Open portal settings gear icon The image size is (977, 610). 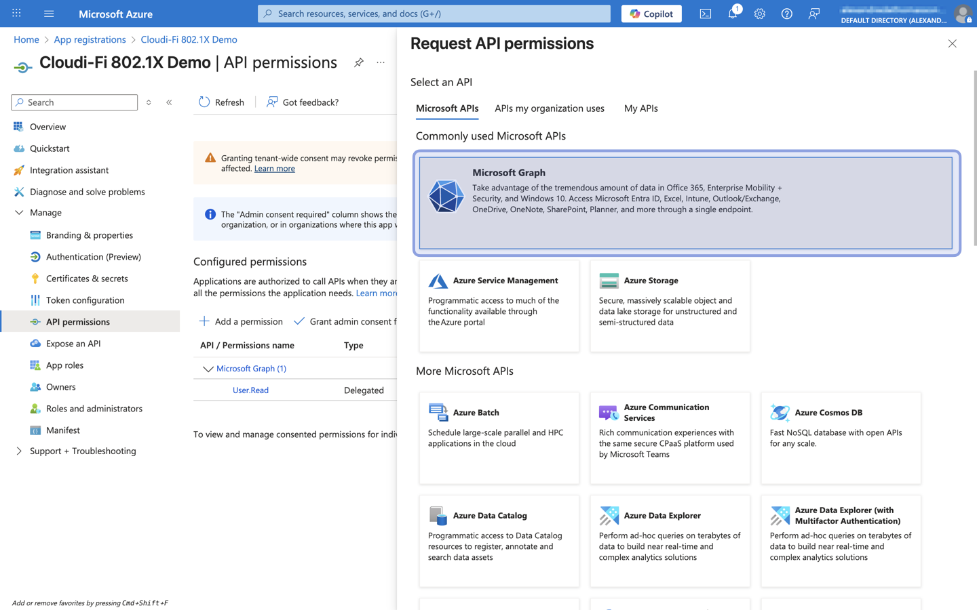pyautogui.click(x=760, y=14)
